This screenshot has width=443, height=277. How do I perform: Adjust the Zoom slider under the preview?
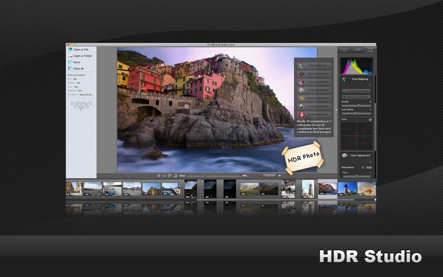coord(214,176)
